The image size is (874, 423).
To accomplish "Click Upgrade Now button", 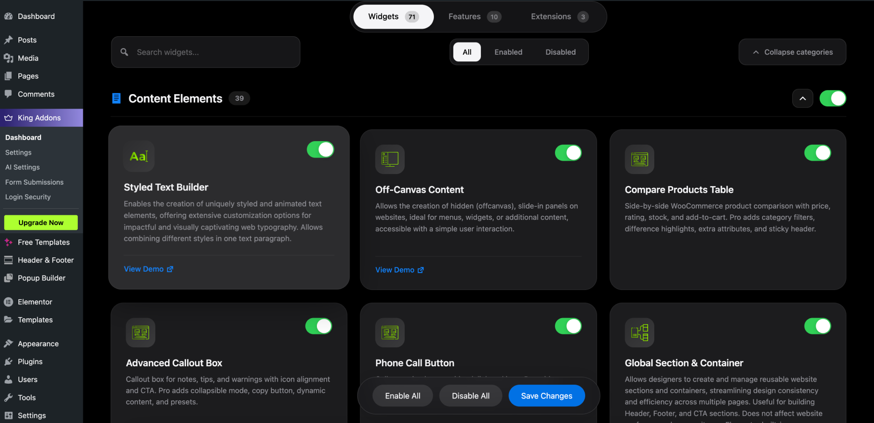I will [x=41, y=222].
